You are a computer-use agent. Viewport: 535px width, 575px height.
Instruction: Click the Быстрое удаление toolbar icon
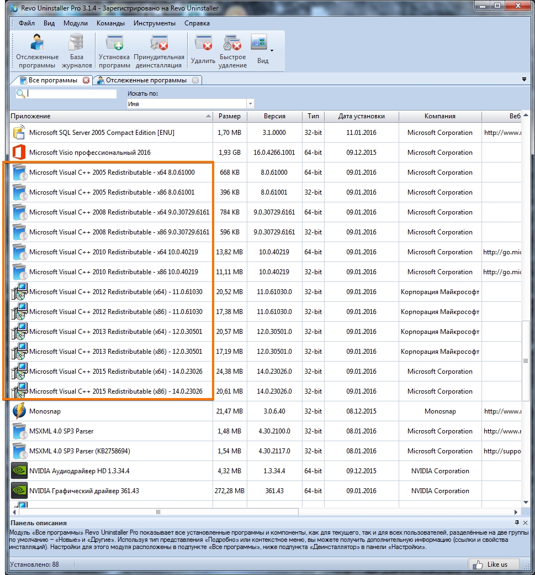pyautogui.click(x=232, y=51)
